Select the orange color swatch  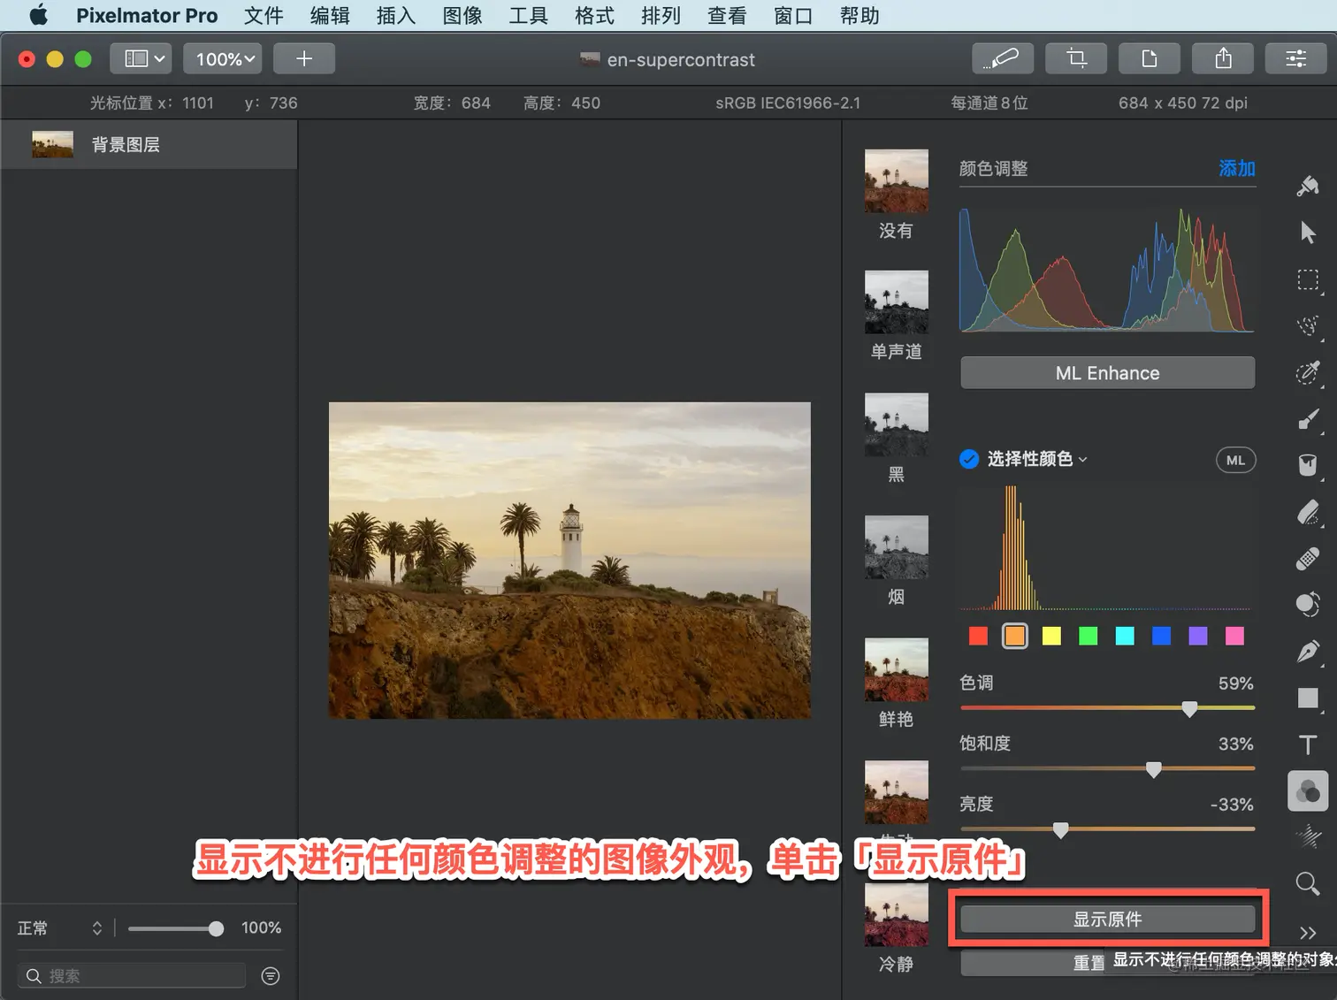[1015, 636]
